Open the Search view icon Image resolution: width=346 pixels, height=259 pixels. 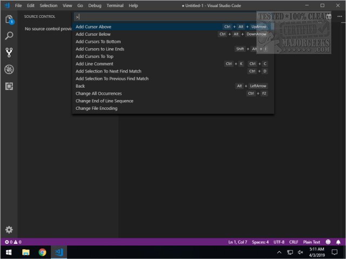click(9, 36)
